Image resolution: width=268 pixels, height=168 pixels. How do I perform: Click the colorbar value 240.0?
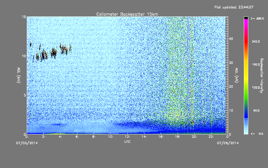tap(256, 42)
